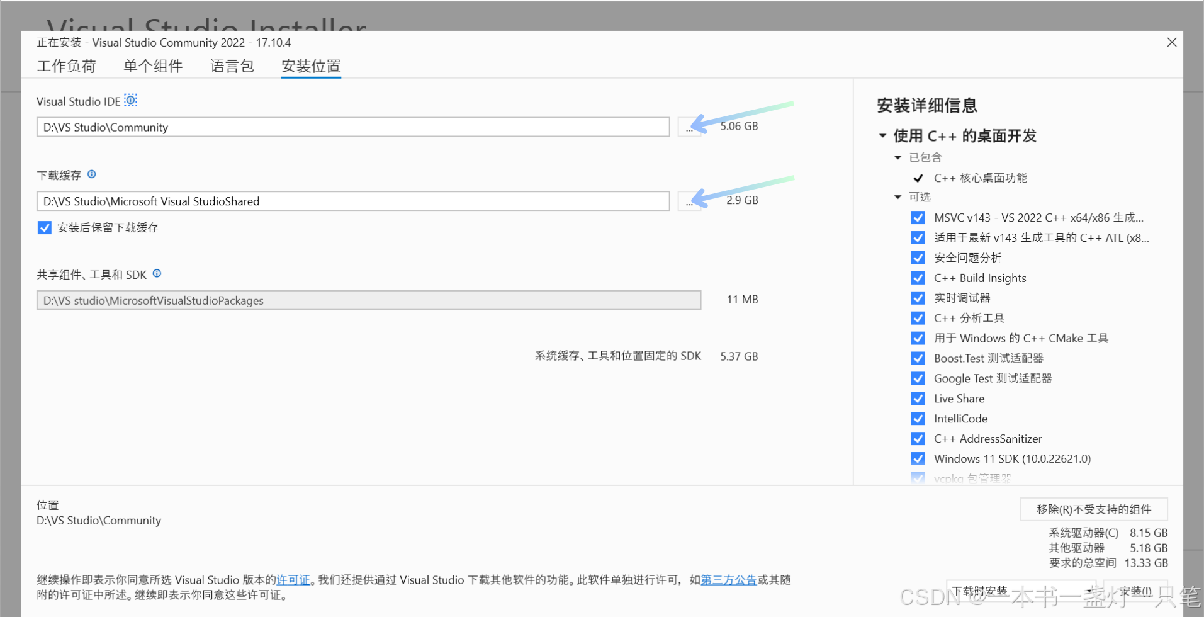Viewport: 1204px width, 617px height.
Task: Close the installer dialog with X
Action: pos(1171,42)
